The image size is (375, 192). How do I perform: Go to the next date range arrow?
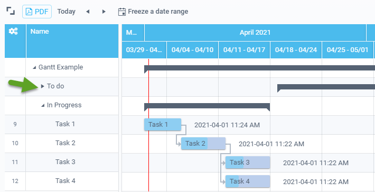tap(104, 12)
